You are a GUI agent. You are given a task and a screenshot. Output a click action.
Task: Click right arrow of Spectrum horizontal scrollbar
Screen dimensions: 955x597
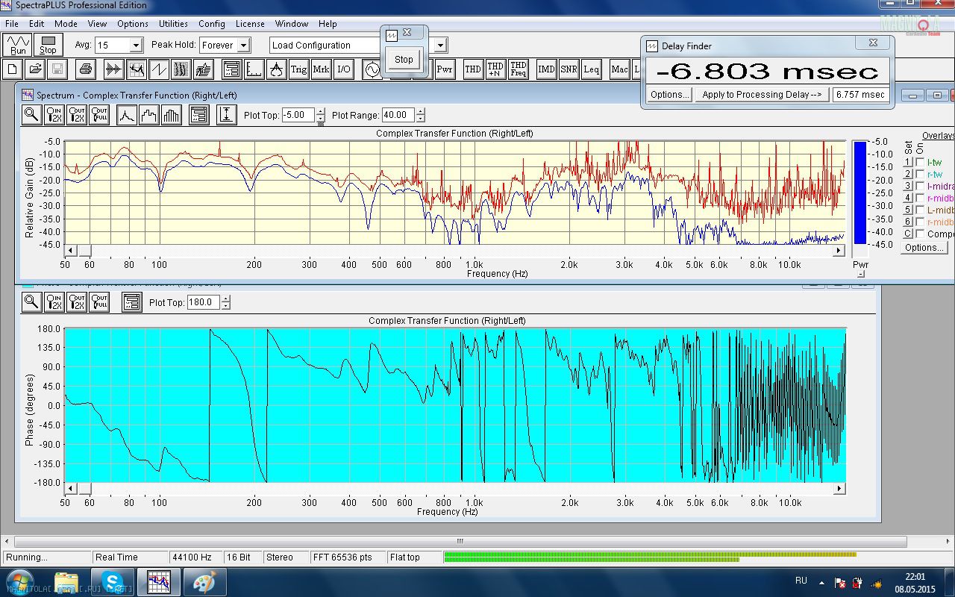click(839, 251)
